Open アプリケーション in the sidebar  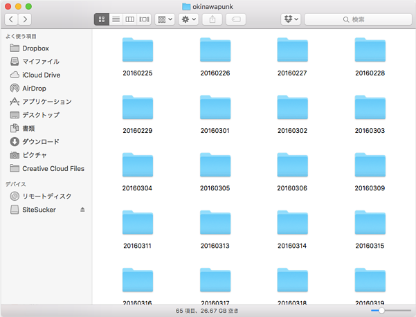pyautogui.click(x=47, y=102)
